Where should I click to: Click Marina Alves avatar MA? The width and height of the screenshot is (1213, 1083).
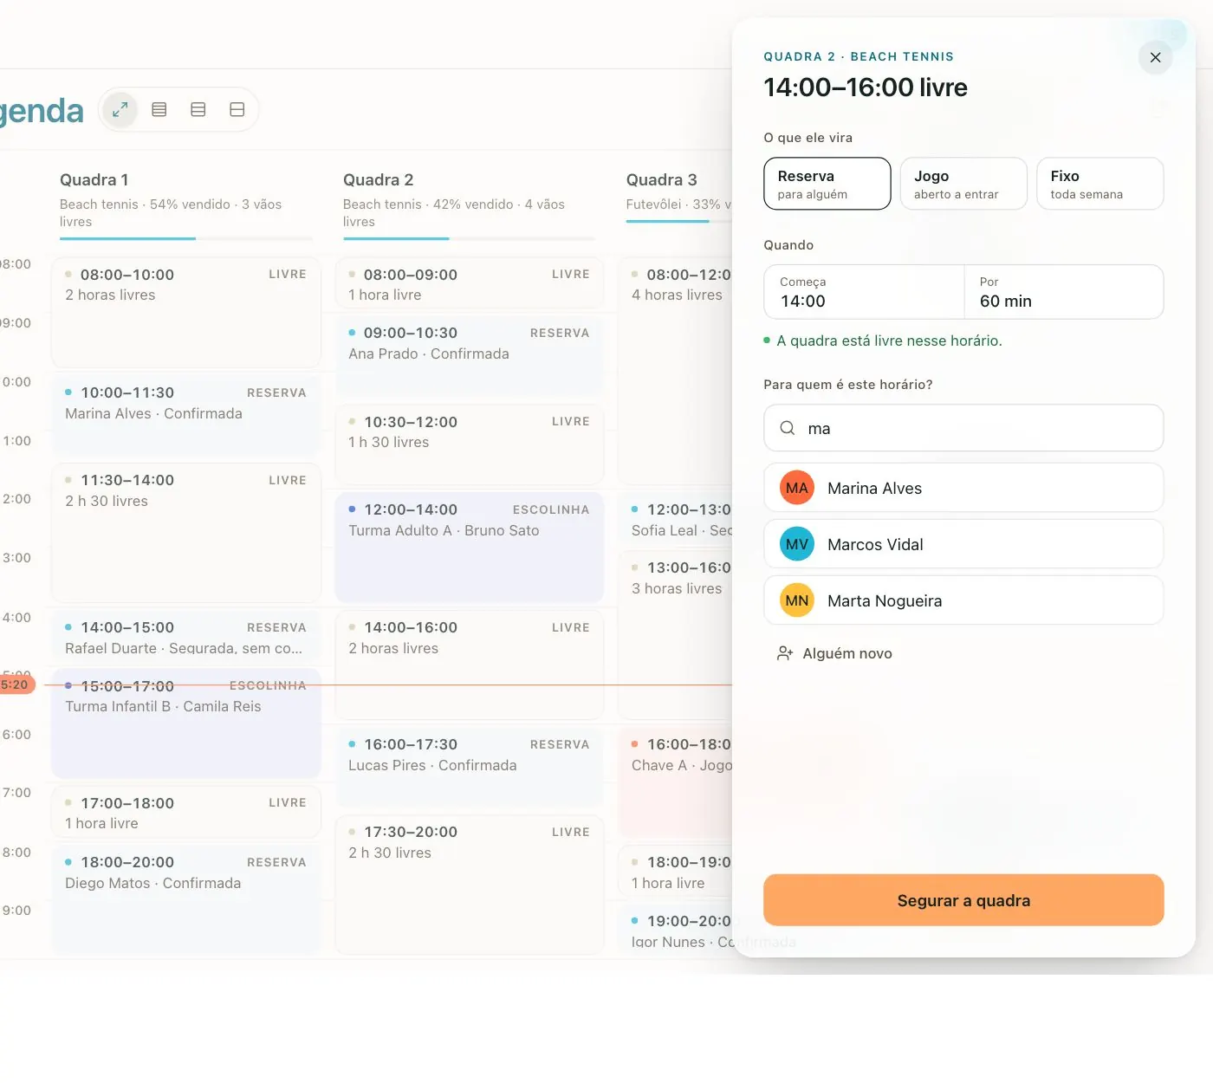tap(797, 488)
